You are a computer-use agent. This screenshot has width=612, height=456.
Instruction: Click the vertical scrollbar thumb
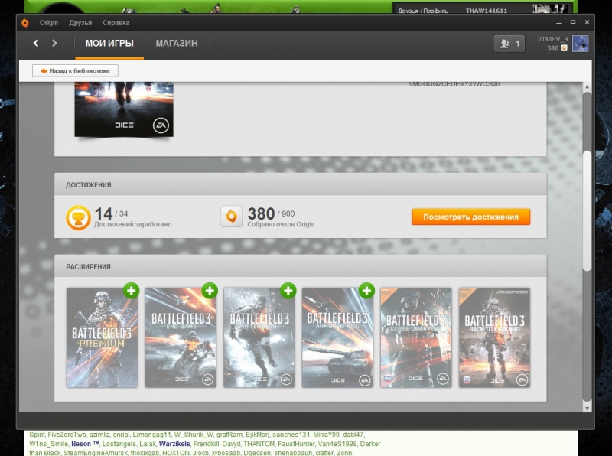point(587,211)
